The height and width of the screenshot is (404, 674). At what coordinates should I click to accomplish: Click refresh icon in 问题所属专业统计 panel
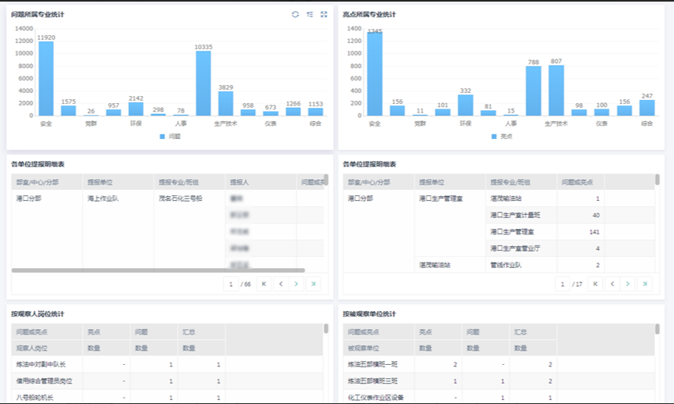tap(296, 14)
